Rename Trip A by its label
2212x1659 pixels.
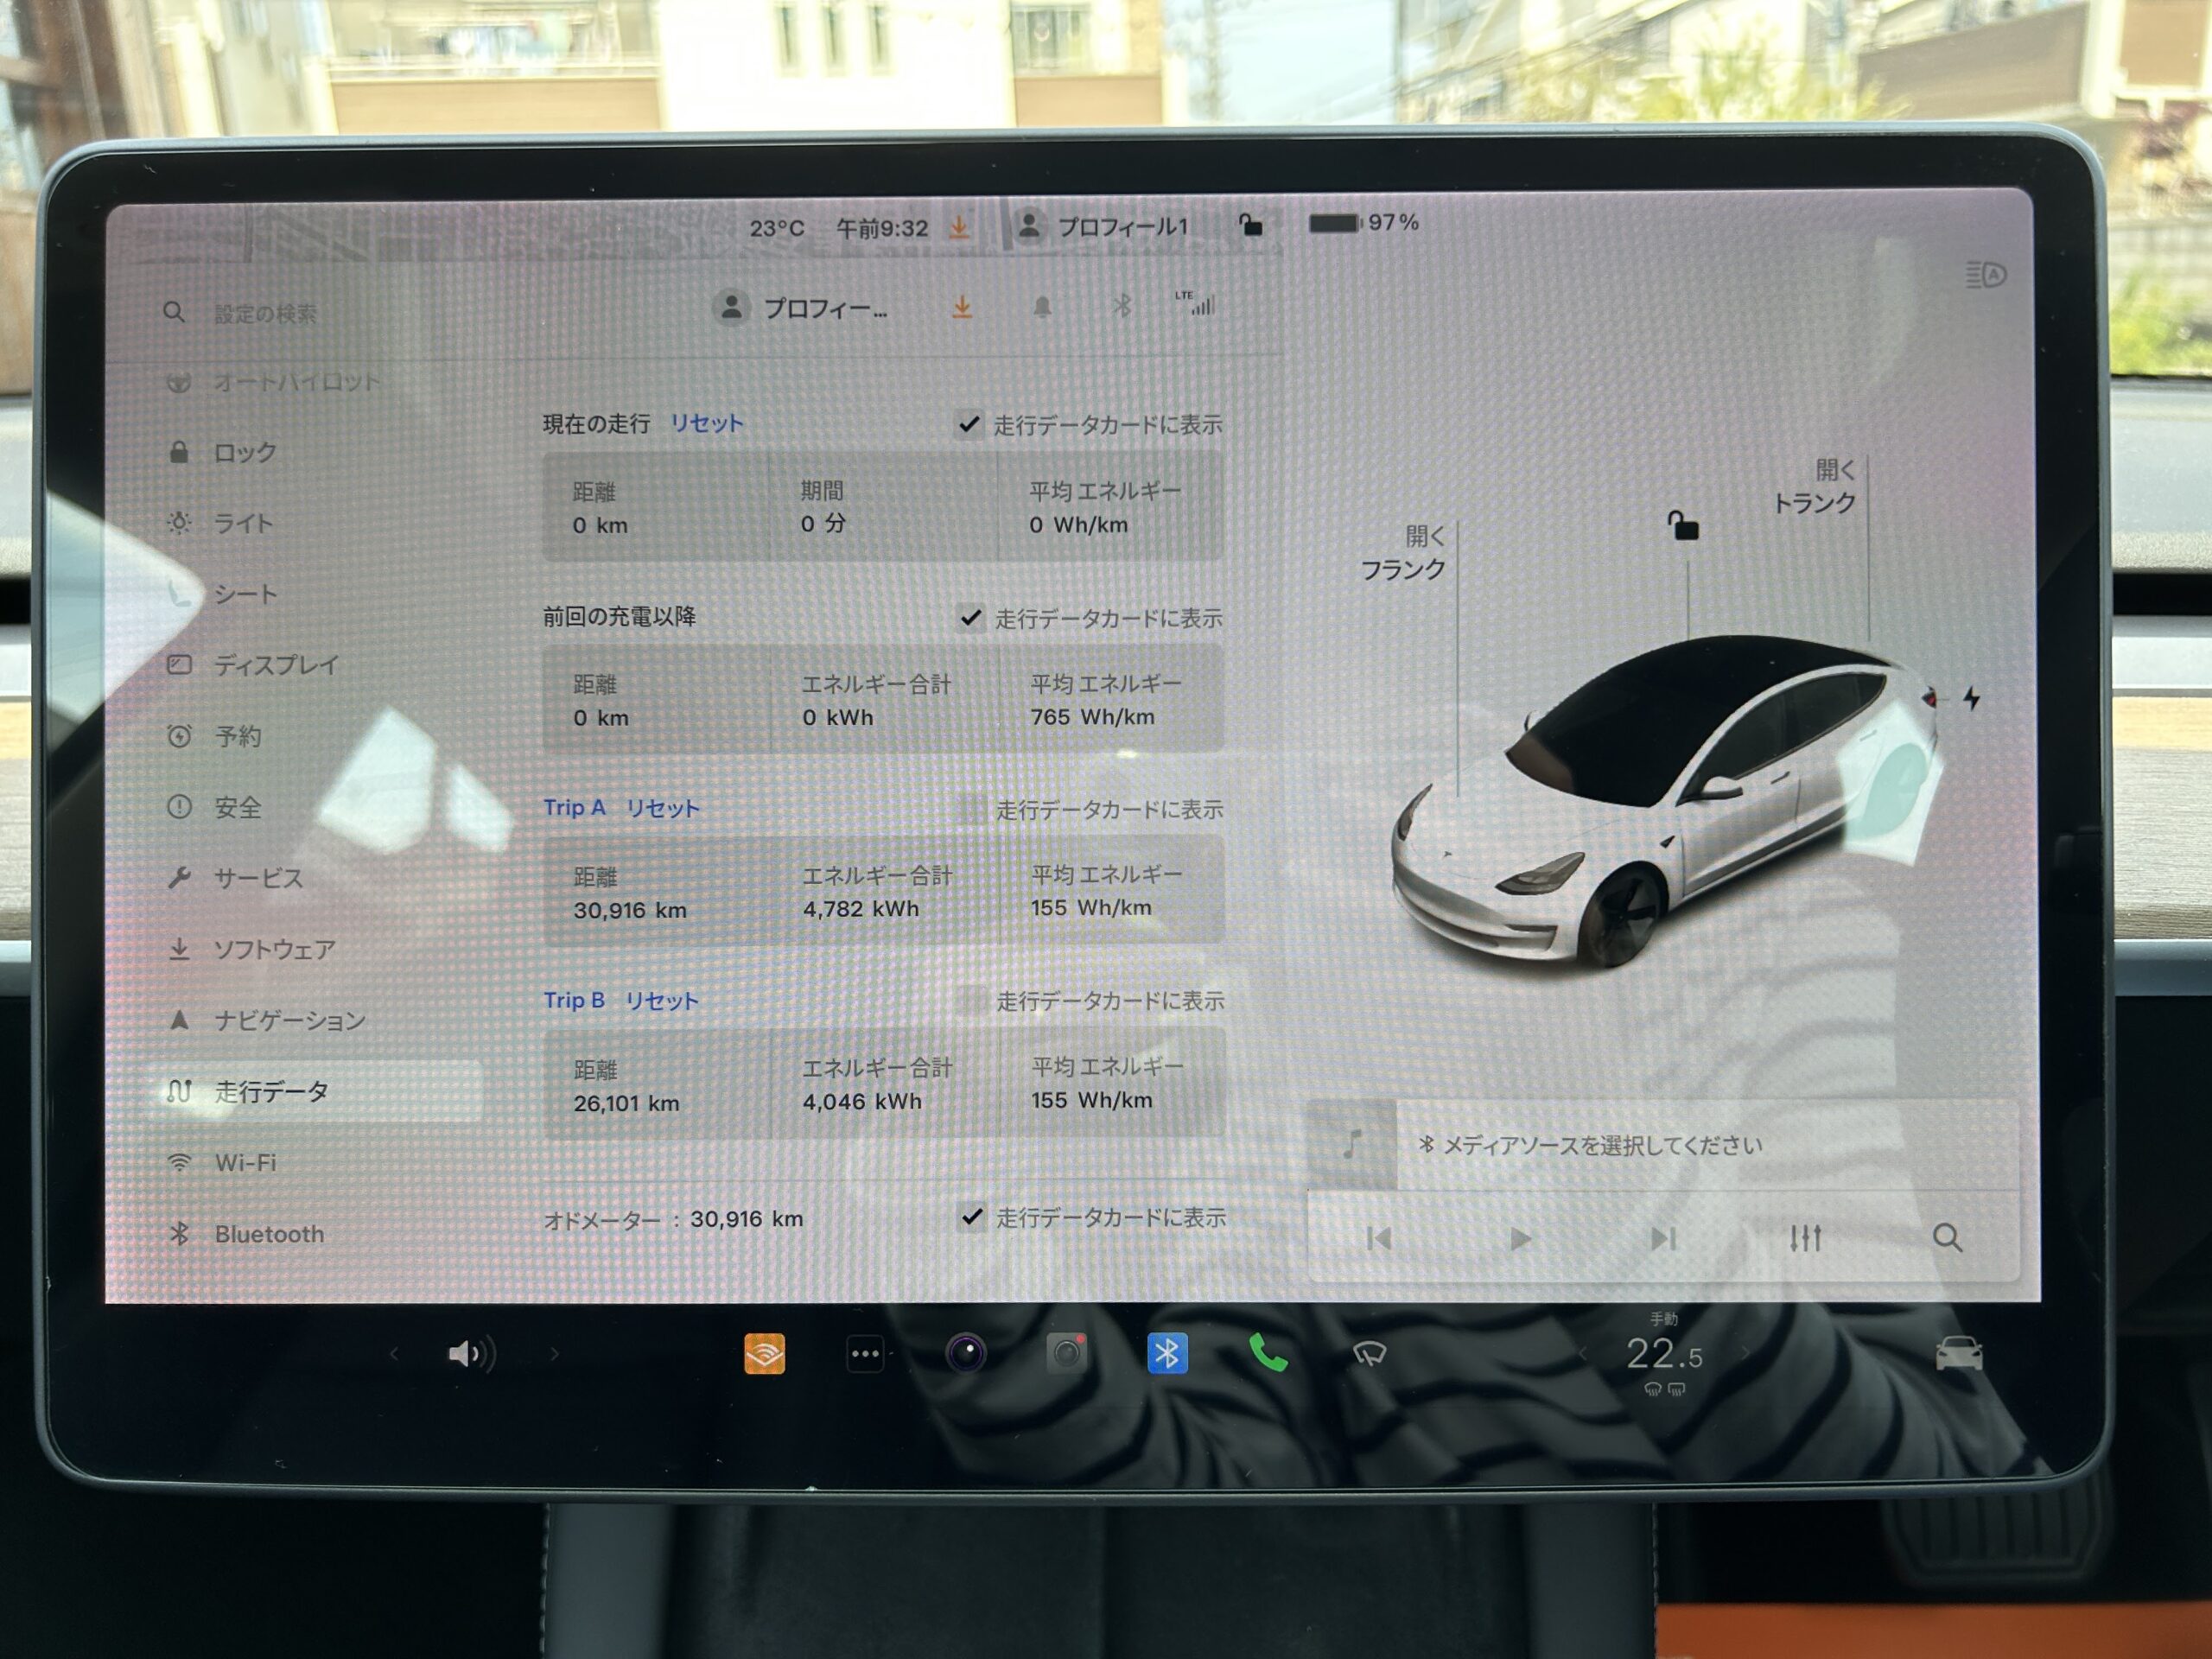574,807
